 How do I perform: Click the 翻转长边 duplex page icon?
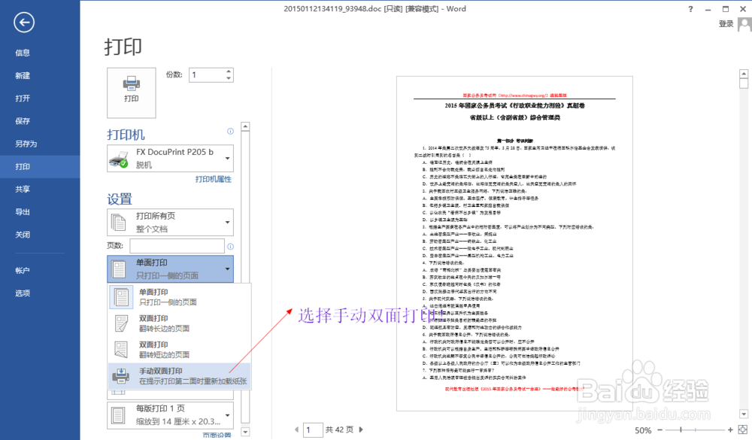[x=121, y=323]
